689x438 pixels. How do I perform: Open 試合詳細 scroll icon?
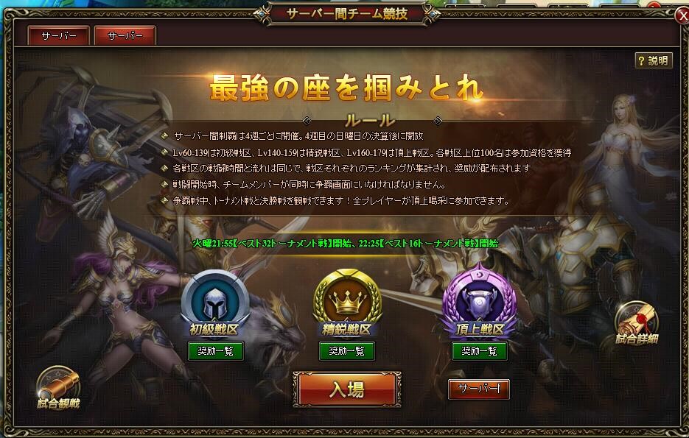[637, 324]
